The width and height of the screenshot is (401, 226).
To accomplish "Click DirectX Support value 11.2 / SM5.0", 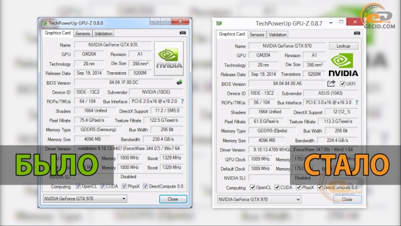I will pos(167,110).
